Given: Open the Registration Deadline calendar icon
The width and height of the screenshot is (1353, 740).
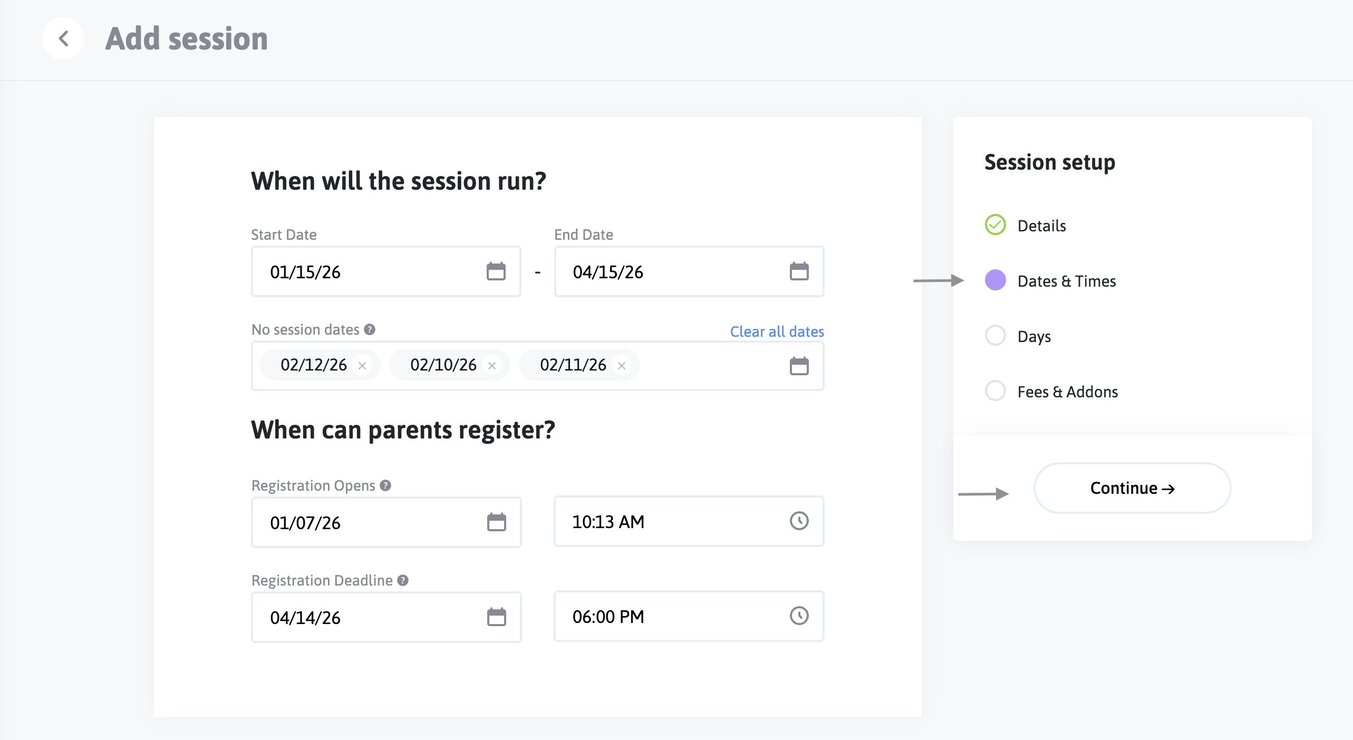Looking at the screenshot, I should click(x=496, y=617).
